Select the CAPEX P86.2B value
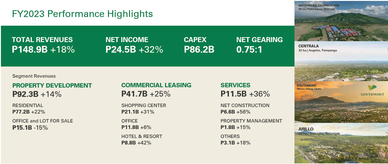Screen dimensions: 388x164 tap(199, 50)
